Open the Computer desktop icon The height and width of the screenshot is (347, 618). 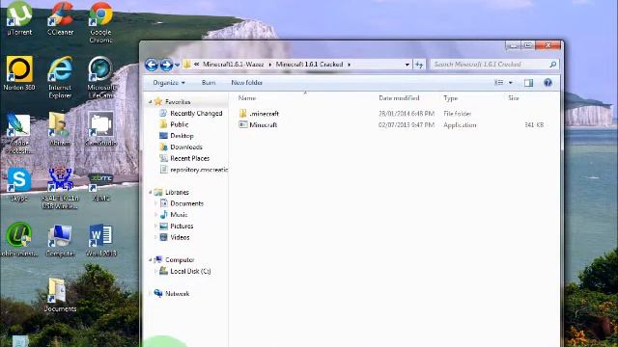tap(60, 240)
